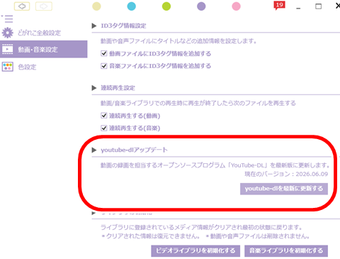Click the back navigation arrow icon
This screenshot has height=259, width=340.
point(22,6)
